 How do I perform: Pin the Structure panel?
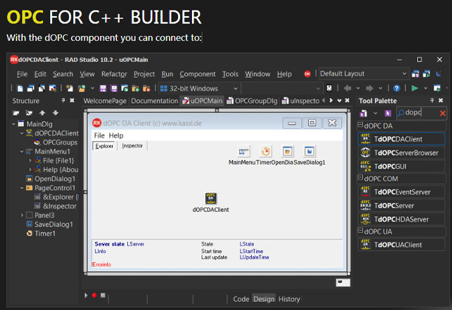click(63, 100)
